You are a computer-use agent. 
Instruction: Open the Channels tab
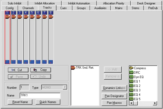(x=28, y=8)
